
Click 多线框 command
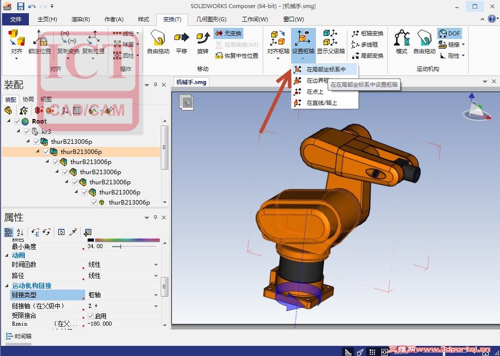point(365,45)
